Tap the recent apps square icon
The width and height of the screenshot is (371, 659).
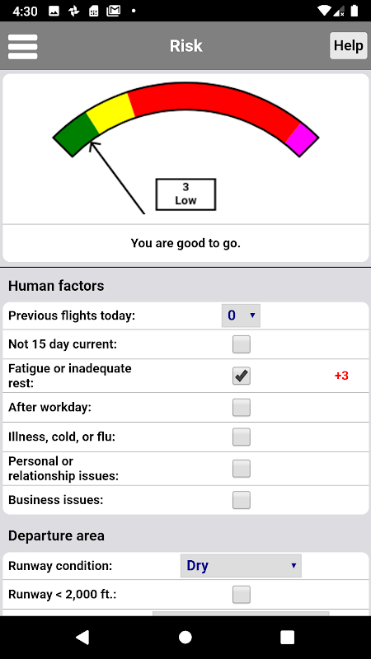[288, 637]
